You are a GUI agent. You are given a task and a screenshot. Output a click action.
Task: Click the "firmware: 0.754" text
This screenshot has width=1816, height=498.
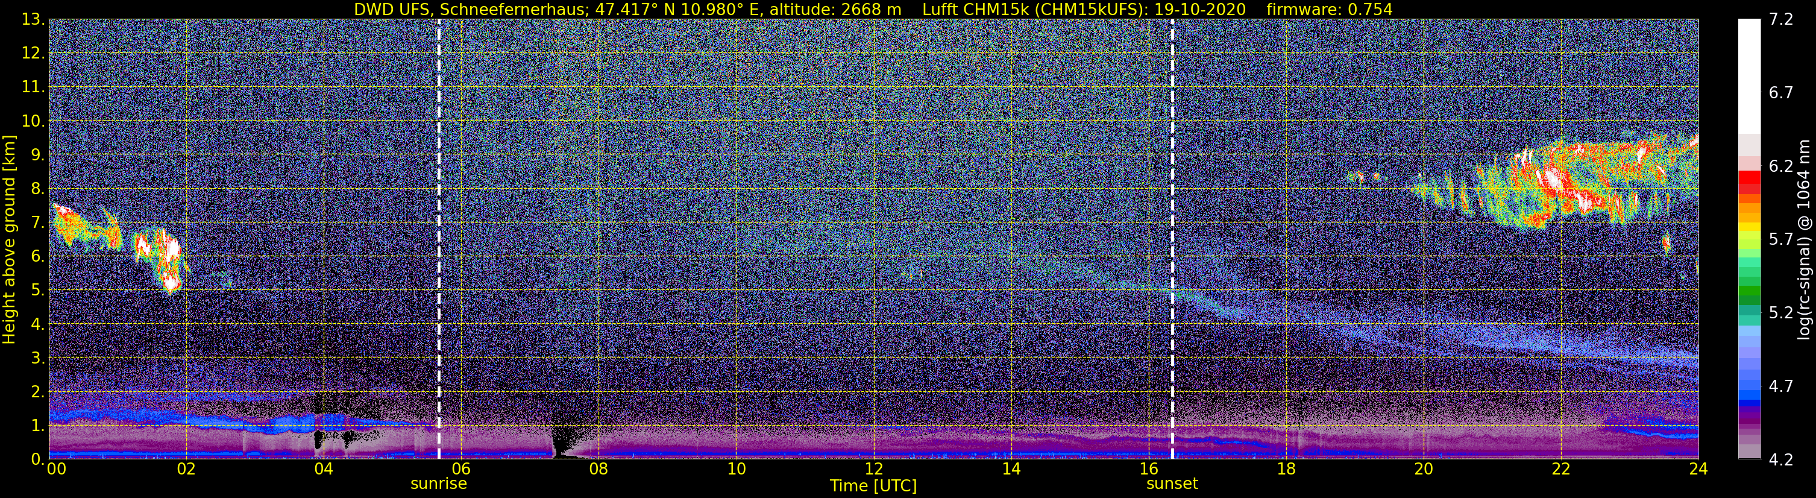(x=1330, y=9)
